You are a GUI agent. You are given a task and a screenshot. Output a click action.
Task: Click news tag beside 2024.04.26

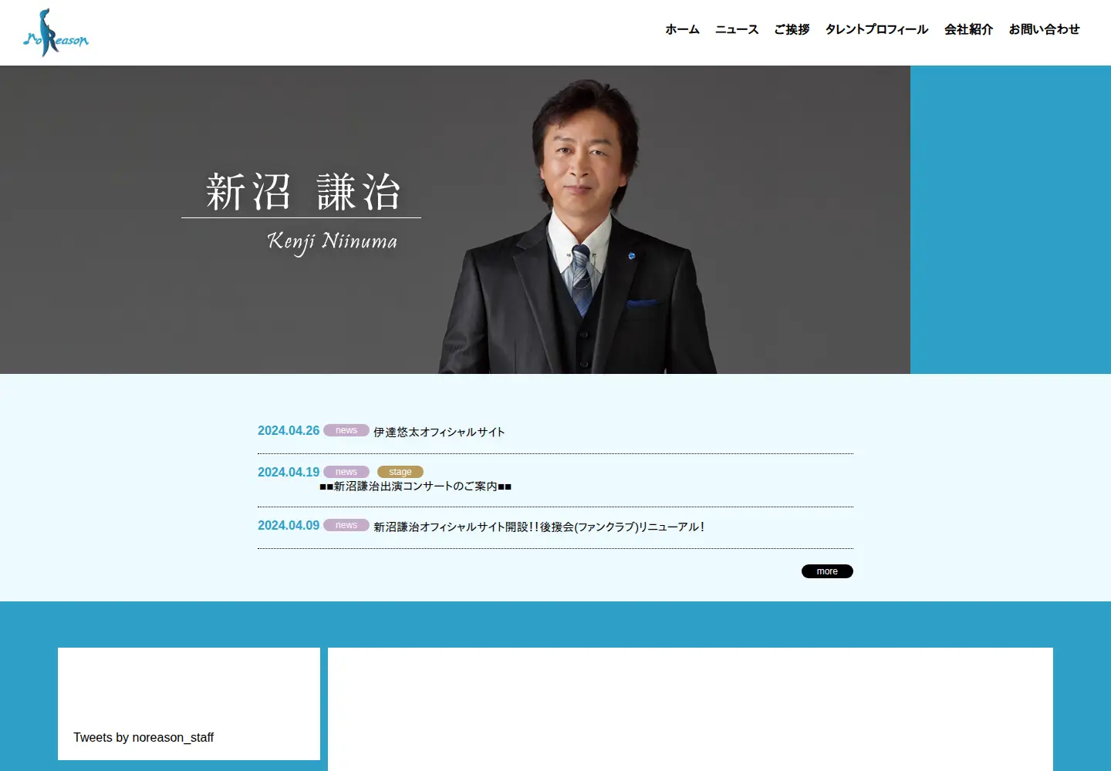(x=346, y=430)
